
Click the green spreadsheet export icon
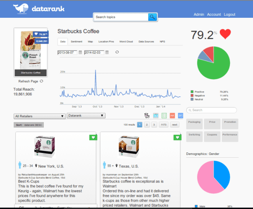[x=164, y=115]
